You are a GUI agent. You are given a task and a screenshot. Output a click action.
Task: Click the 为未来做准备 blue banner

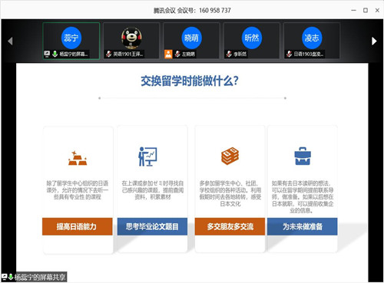[x=303, y=226]
